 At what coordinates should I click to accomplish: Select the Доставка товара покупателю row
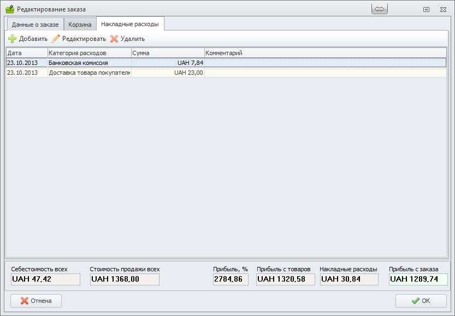[x=89, y=73]
